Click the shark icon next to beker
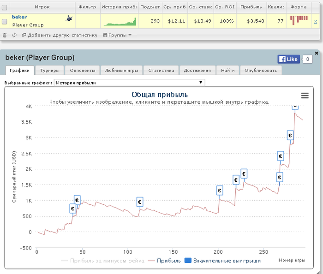Image resolution: width=323 pixels, height=274 pixels. point(69,18)
